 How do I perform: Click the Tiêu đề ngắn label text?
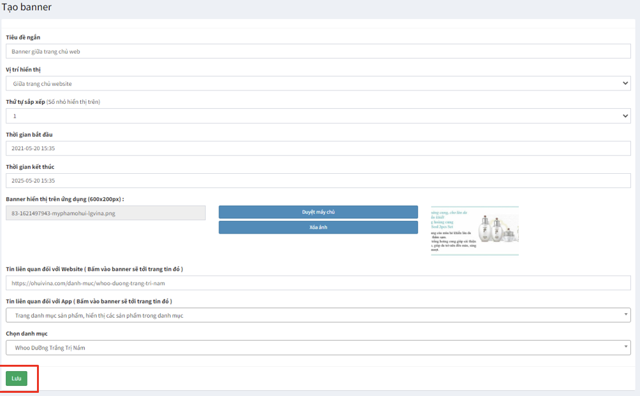tap(23, 37)
